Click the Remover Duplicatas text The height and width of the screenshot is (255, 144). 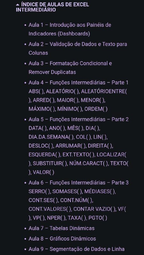point(52,72)
